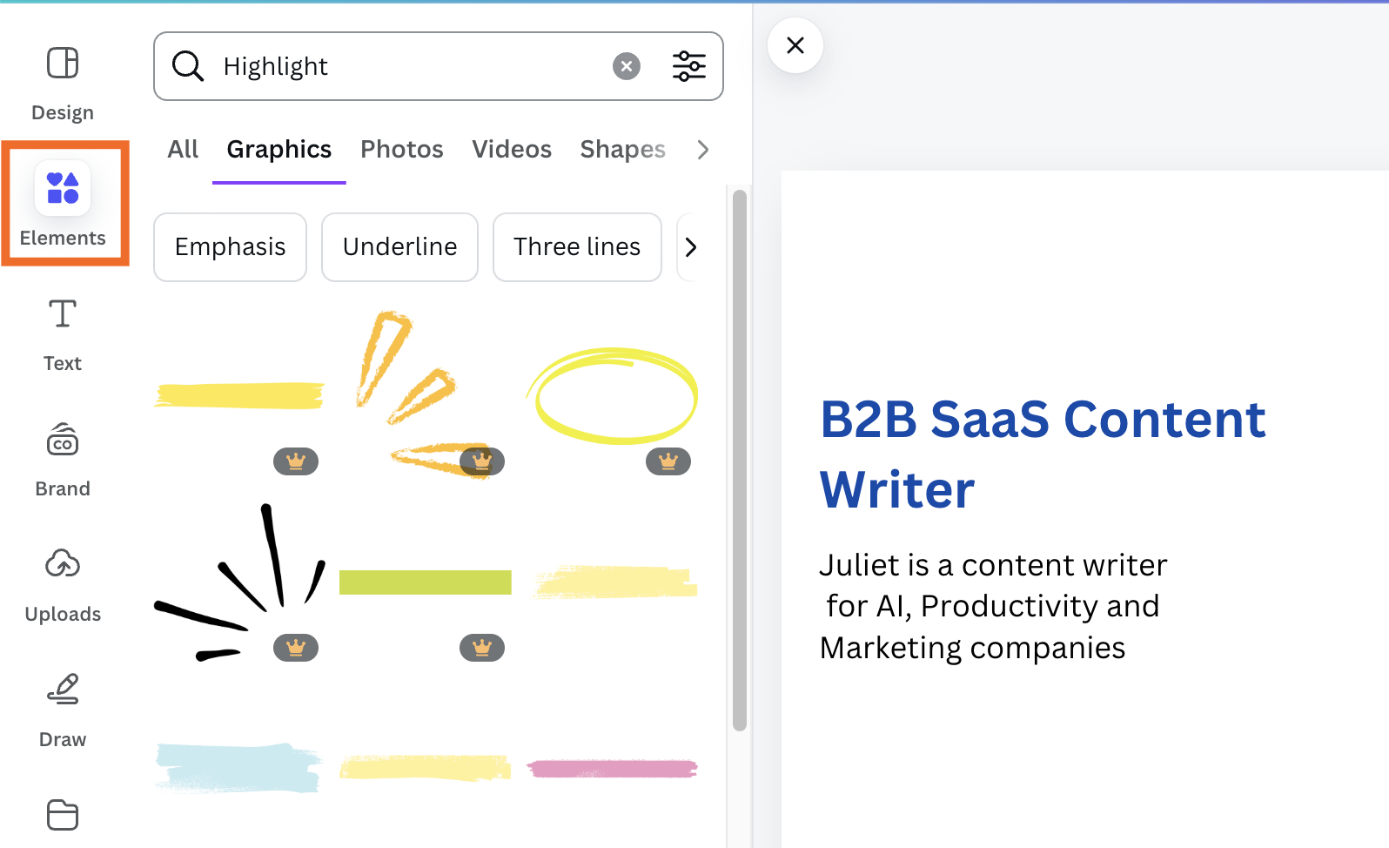The width and height of the screenshot is (1389, 848).
Task: Open the Brand panel
Action: pos(63,461)
